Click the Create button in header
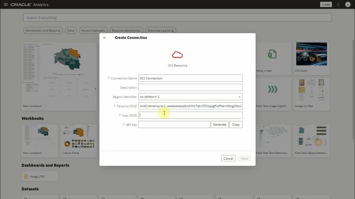355x199 pixels. click(x=326, y=4)
